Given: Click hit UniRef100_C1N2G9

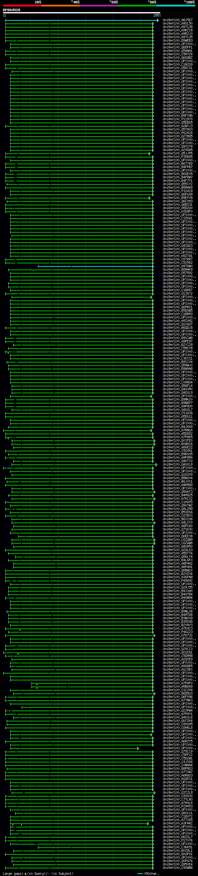Looking at the screenshot, I should pyautogui.click(x=178, y=65).
